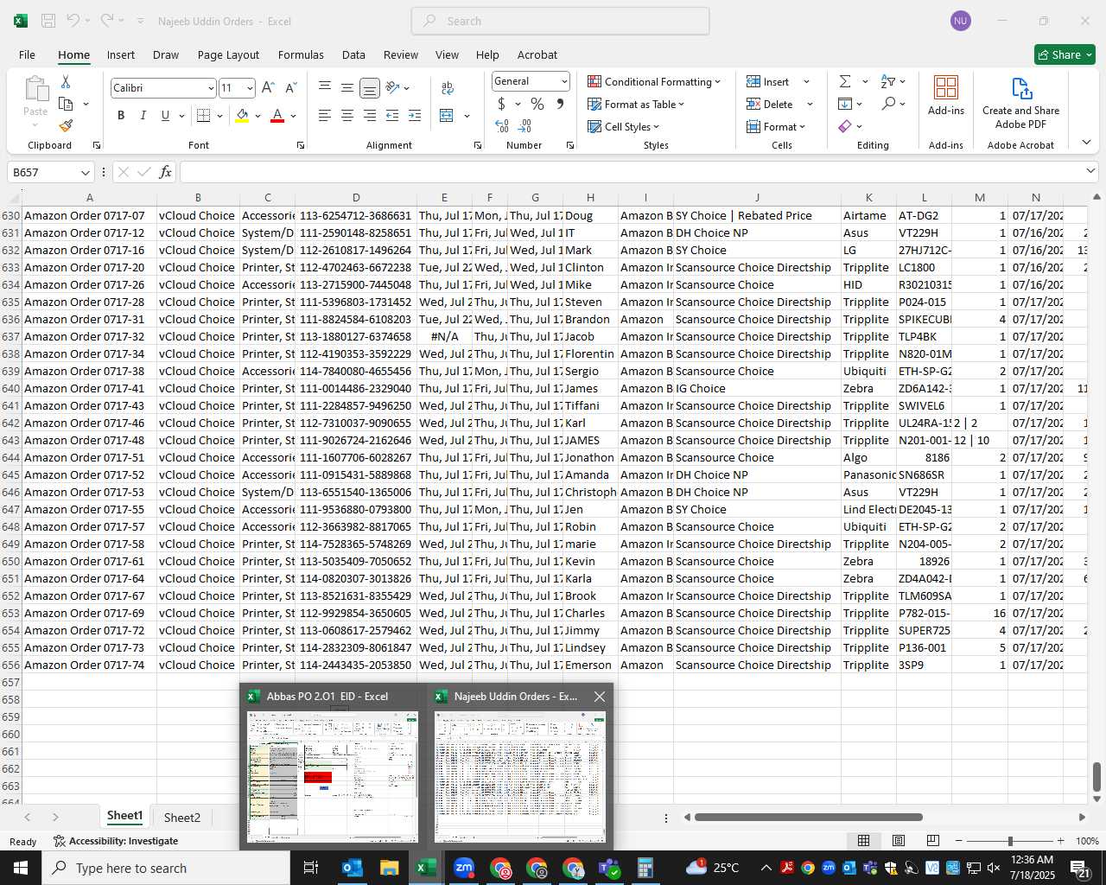Viewport: 1106px width, 885px height.
Task: Apply comma style format
Action: click(x=560, y=104)
